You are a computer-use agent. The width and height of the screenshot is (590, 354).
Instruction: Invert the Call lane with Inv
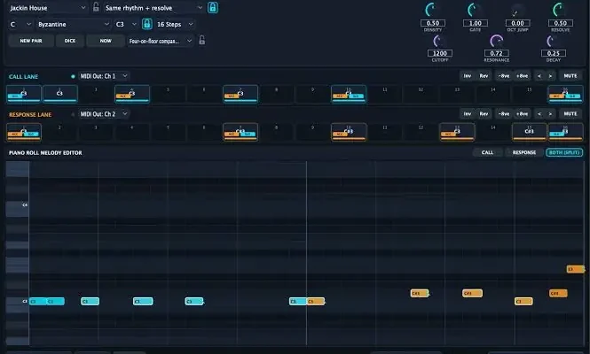tap(467, 76)
